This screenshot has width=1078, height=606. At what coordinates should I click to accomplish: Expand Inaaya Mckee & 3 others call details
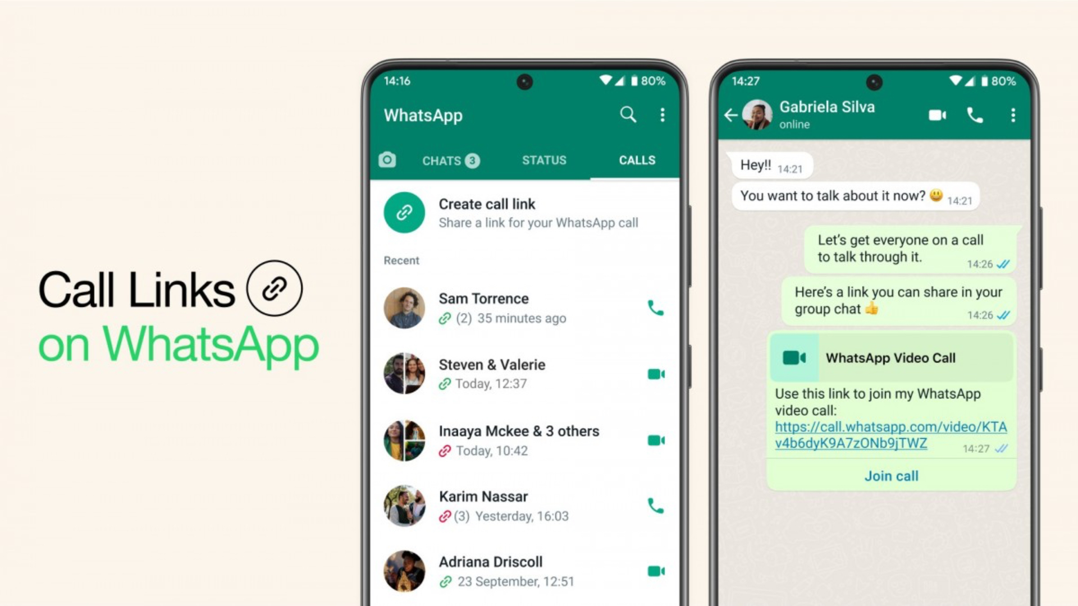(x=518, y=440)
